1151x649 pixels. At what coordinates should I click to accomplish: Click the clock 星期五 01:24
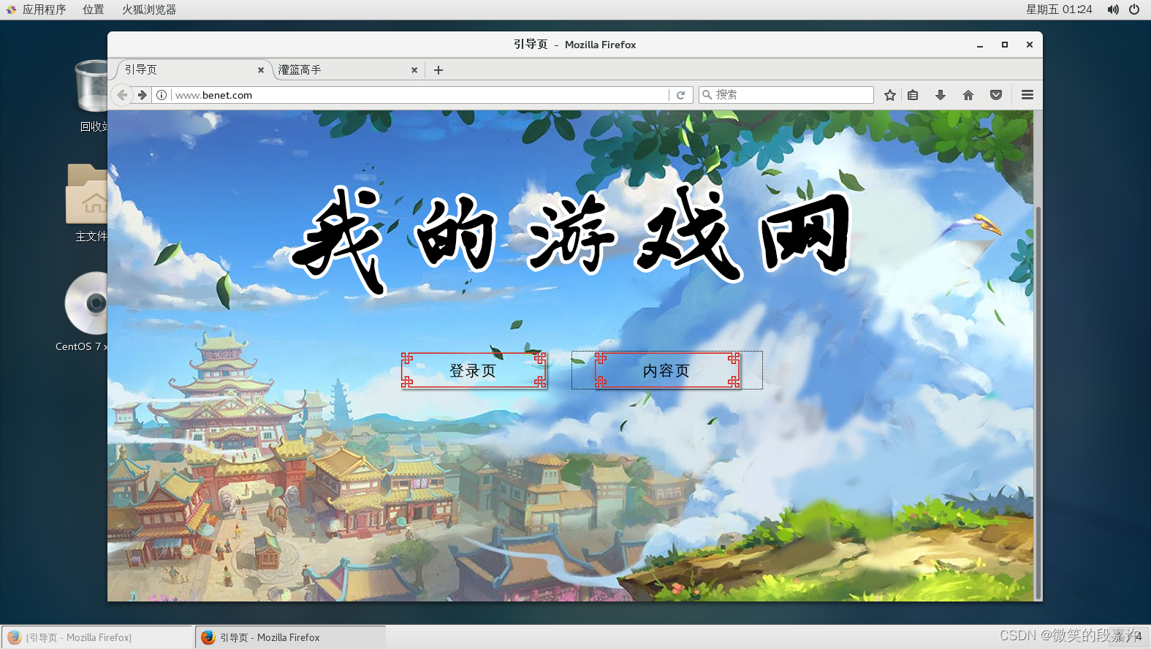pyautogui.click(x=1059, y=10)
